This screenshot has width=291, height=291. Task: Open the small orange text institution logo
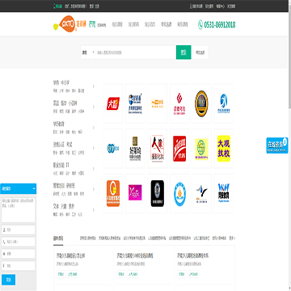[158, 103]
